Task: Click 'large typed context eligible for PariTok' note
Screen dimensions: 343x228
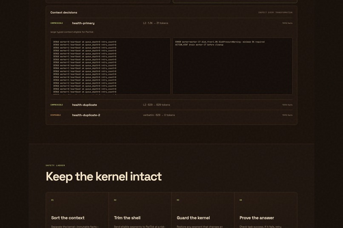Action: tap(72, 32)
